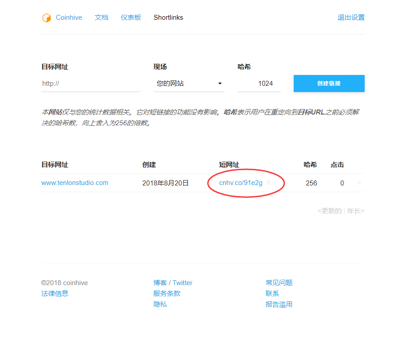This screenshot has height=339, width=419.
Task: Select the Shortlinks tab
Action: tap(168, 18)
